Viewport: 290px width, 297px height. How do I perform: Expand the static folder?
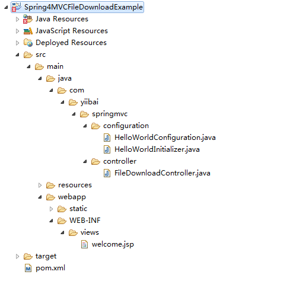(x=51, y=209)
